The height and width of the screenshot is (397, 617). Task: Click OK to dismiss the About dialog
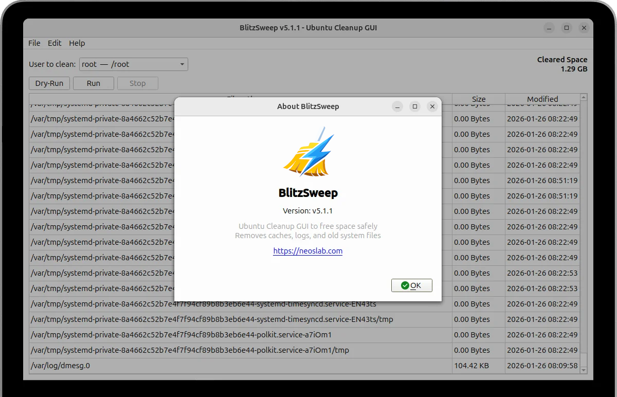click(x=411, y=285)
